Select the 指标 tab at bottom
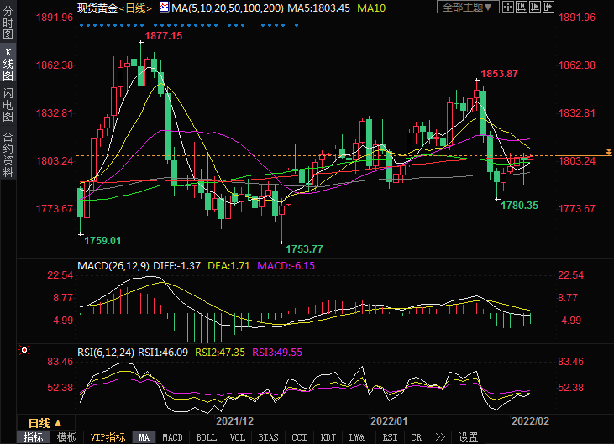 pos(34,437)
